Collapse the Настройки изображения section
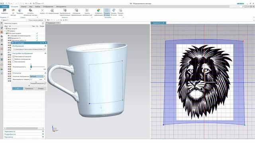This screenshot has width=255, height=143. click(45, 53)
